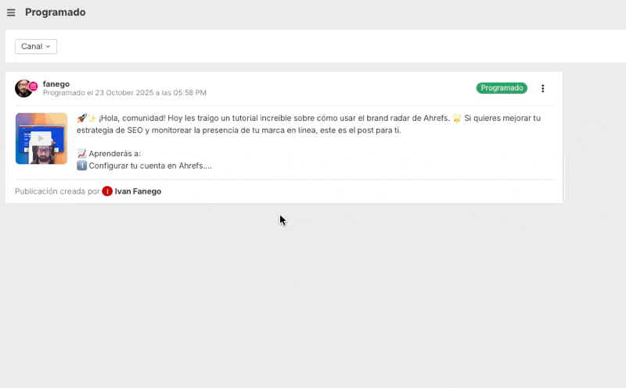Click the Instagram badge on the avatar
Screen dimensions: 626x388
point(33,86)
